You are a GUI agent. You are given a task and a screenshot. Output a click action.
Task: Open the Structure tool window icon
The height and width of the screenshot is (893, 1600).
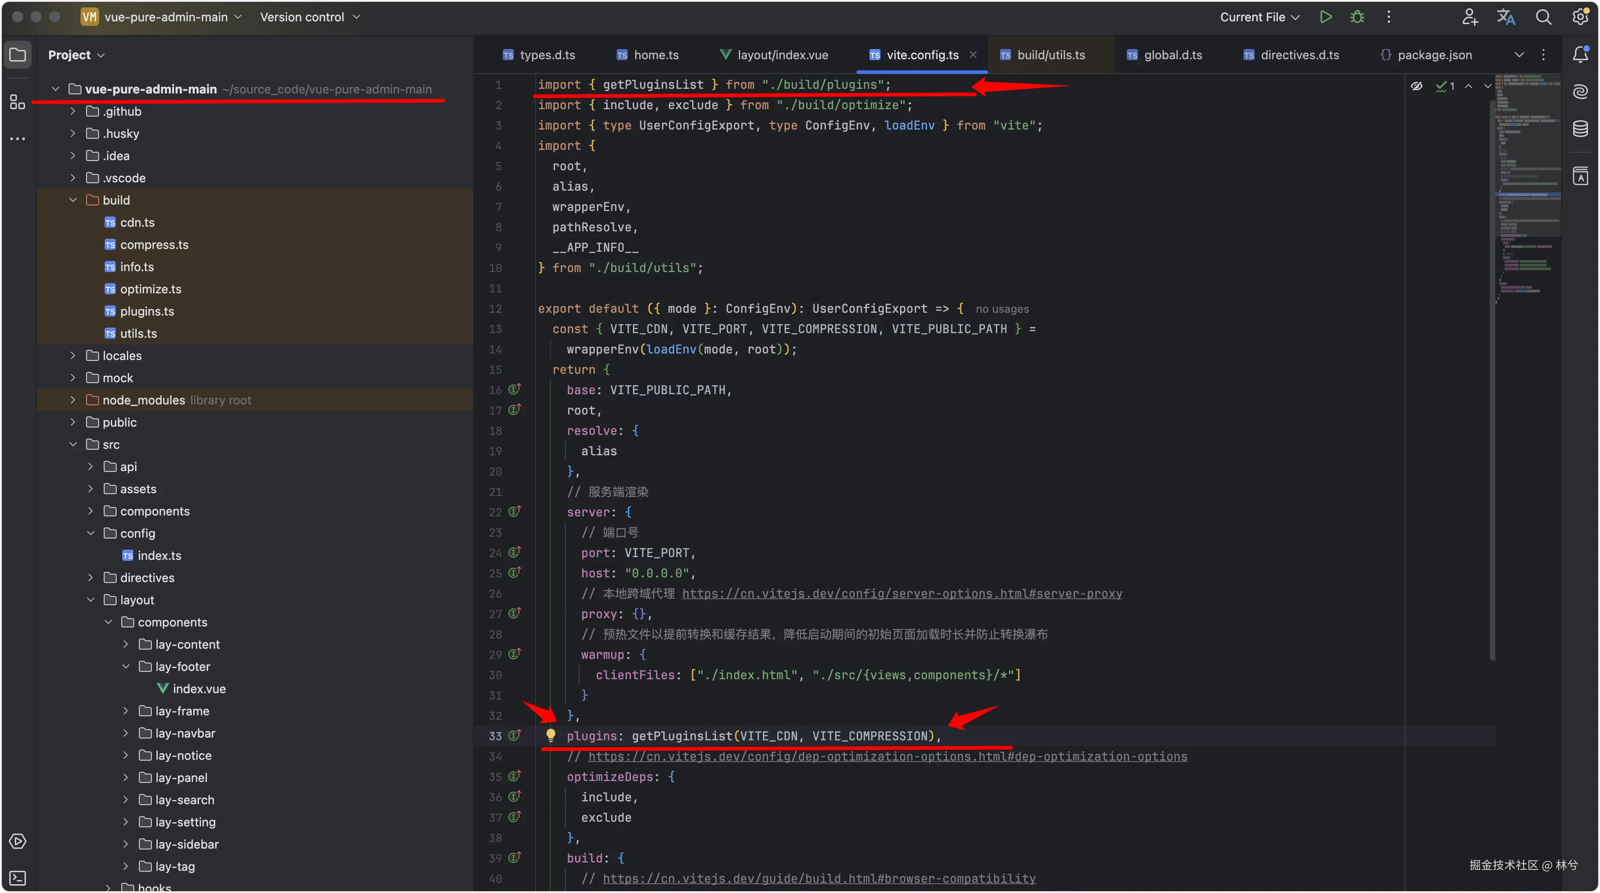pyautogui.click(x=18, y=102)
